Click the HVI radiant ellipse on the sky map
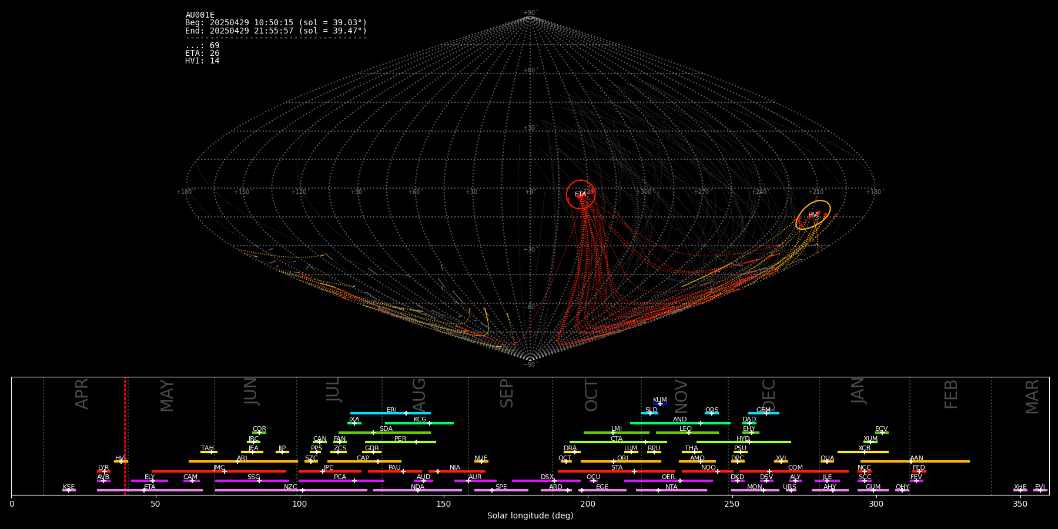Viewport: 1058px width, 529px height. click(x=813, y=215)
